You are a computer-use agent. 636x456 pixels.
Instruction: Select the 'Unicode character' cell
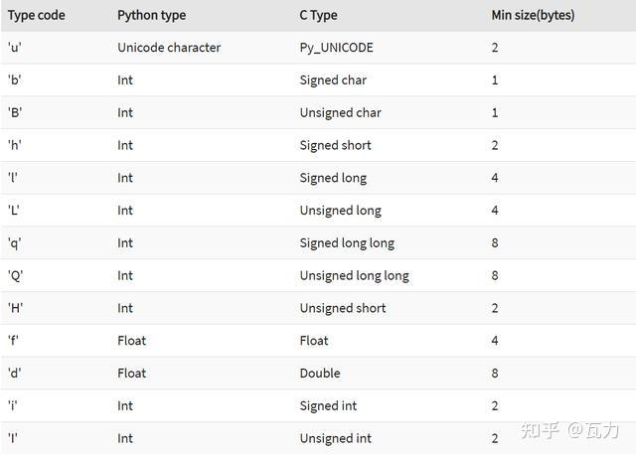tap(169, 48)
